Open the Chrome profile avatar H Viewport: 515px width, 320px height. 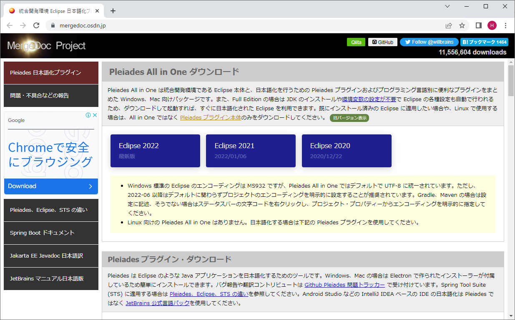[492, 25]
